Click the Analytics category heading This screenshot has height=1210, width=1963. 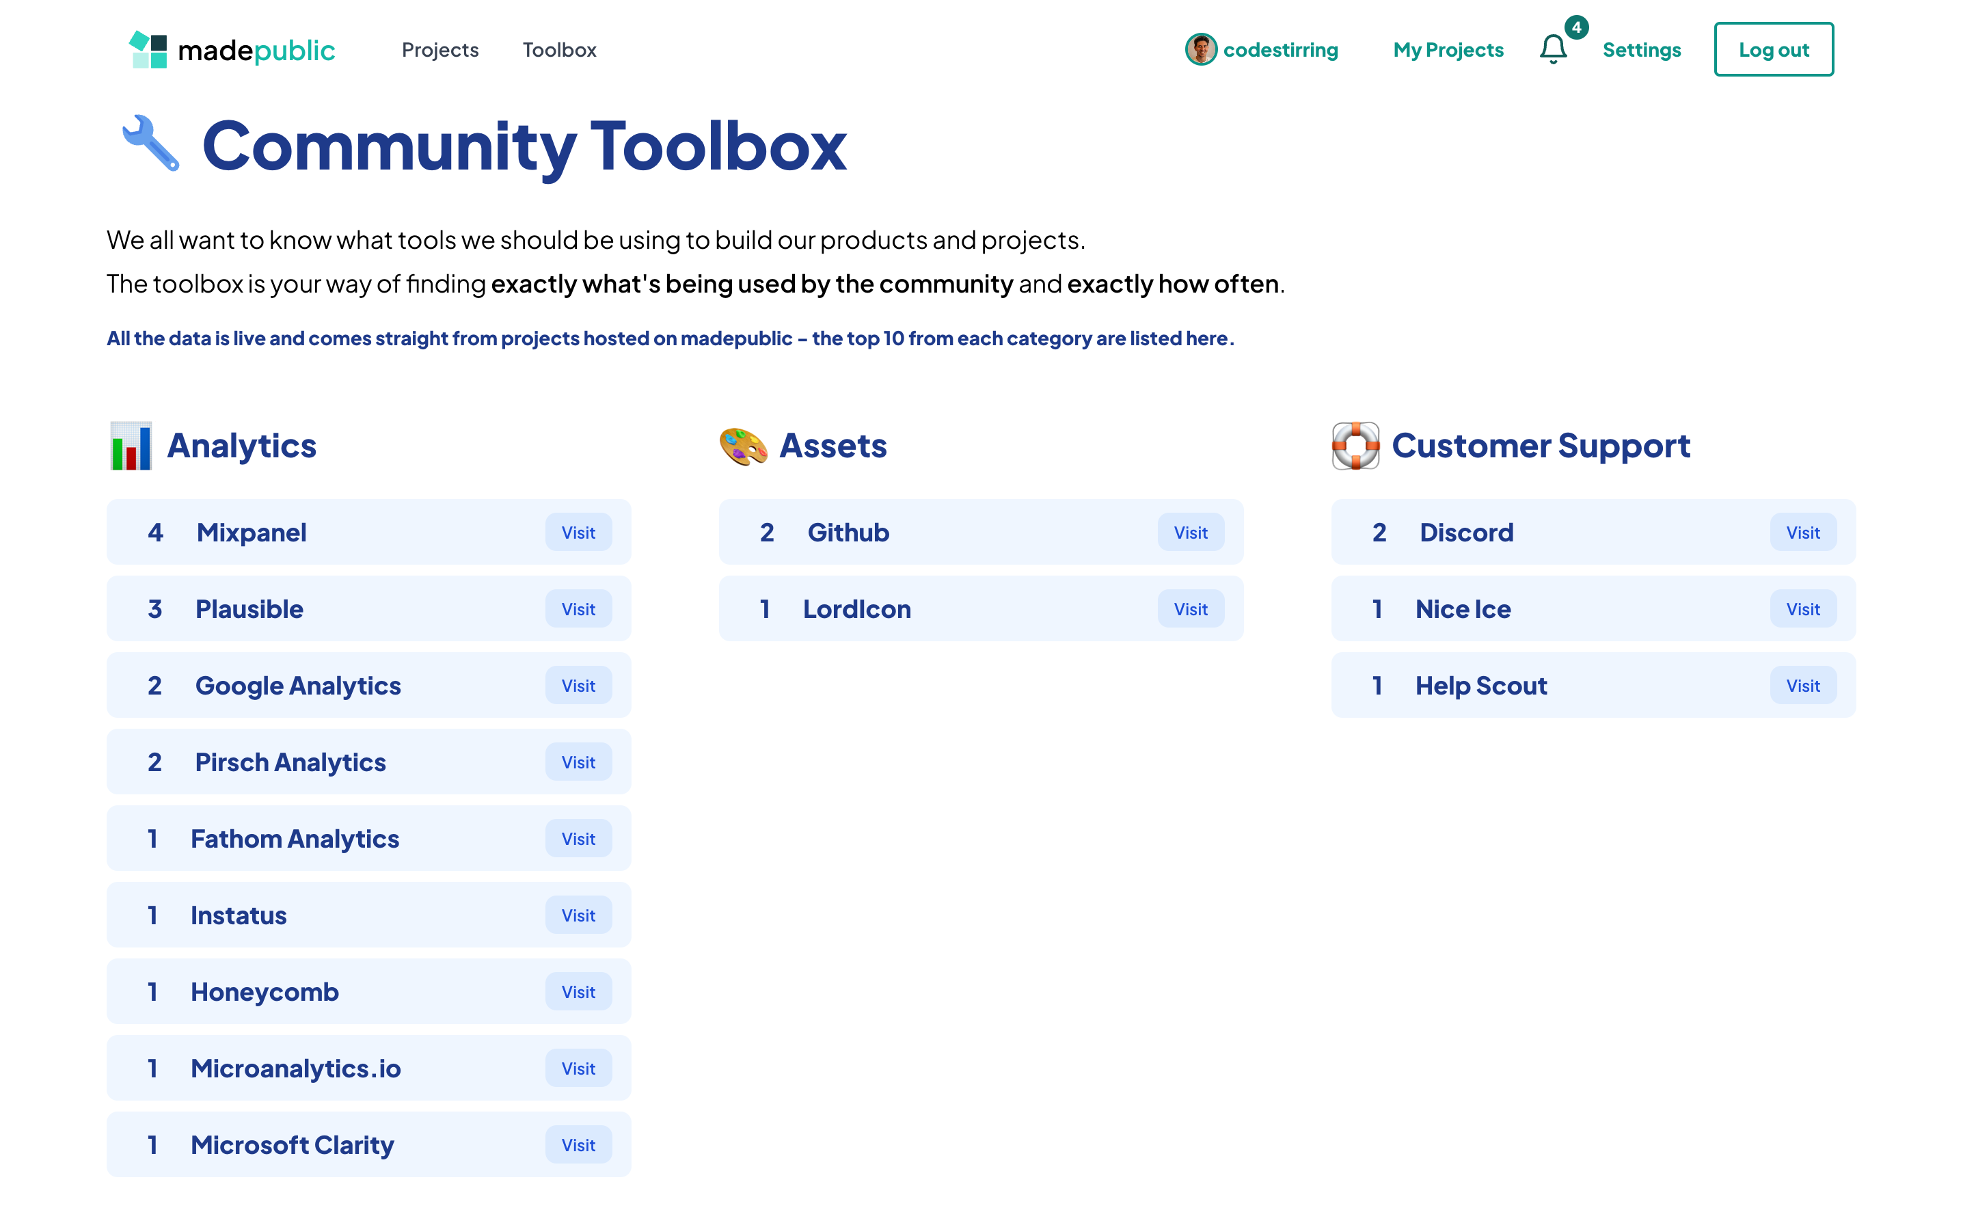[241, 446]
